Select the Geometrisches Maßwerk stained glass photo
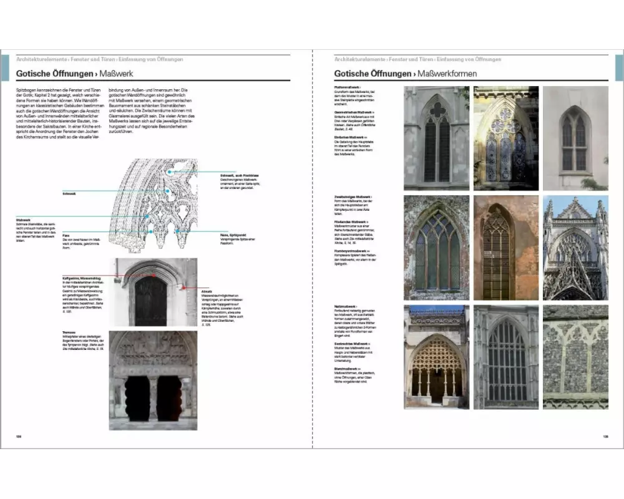Viewport: 624px width, 499px height. point(505,138)
